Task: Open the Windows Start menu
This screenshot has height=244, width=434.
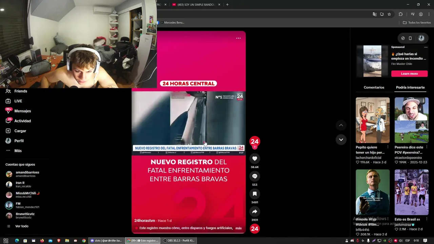Action: coord(6,241)
